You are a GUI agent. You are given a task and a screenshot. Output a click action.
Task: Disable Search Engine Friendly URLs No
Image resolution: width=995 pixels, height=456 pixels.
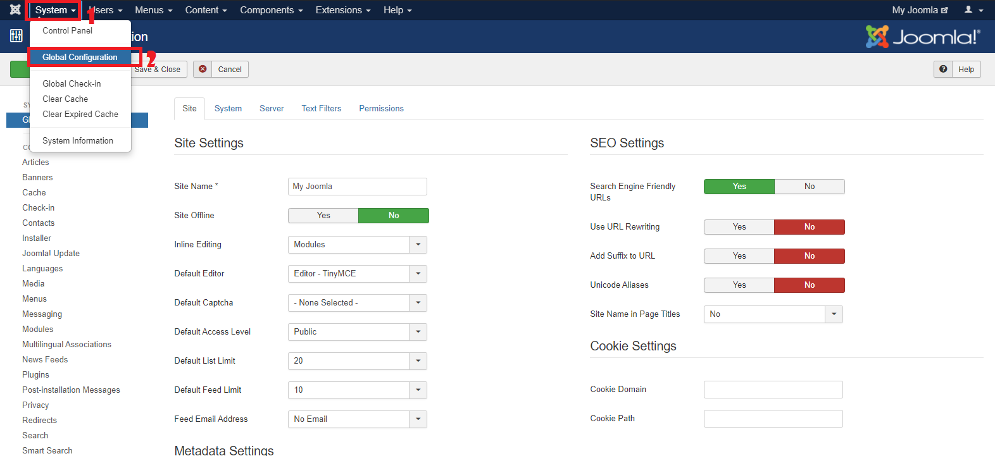point(810,187)
